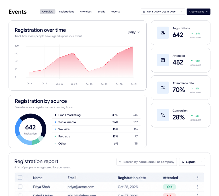
Task: Click the 167 social media count
Action: coord(136,122)
